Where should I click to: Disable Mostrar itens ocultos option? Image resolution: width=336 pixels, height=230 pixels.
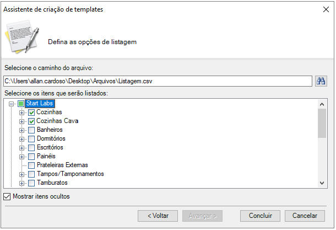coord(7,196)
